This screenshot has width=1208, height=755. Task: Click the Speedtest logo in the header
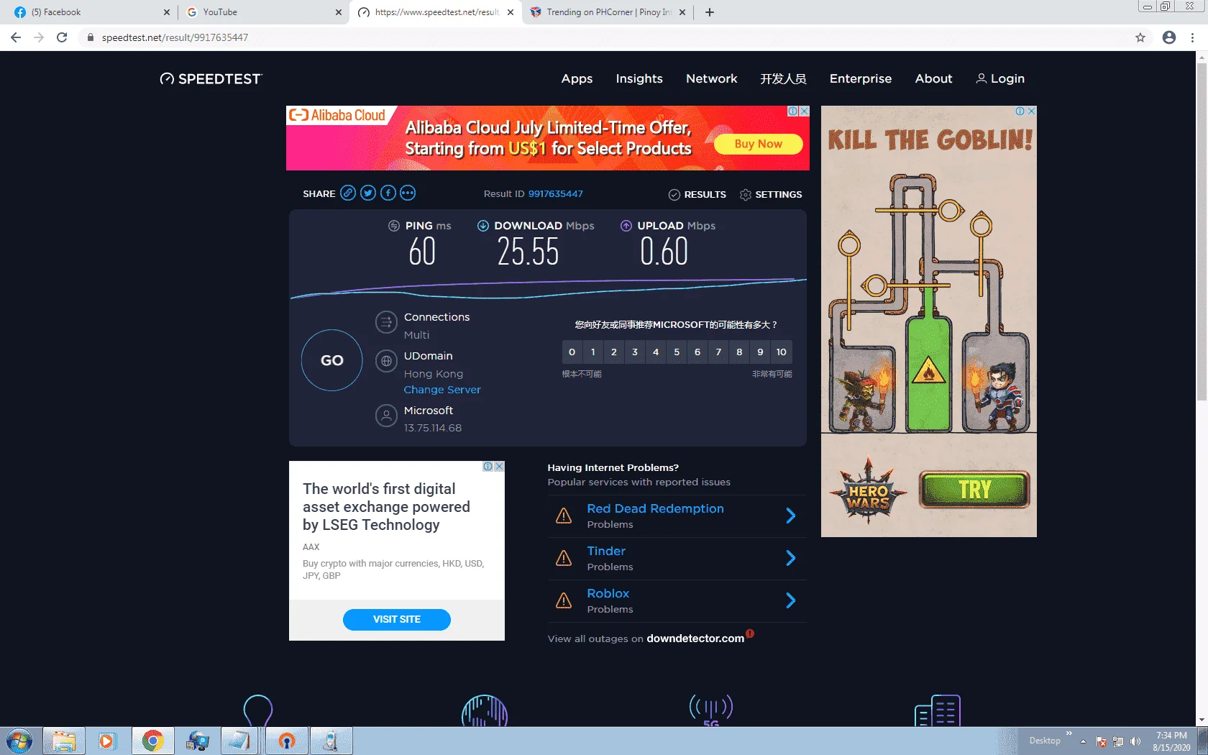(x=211, y=78)
